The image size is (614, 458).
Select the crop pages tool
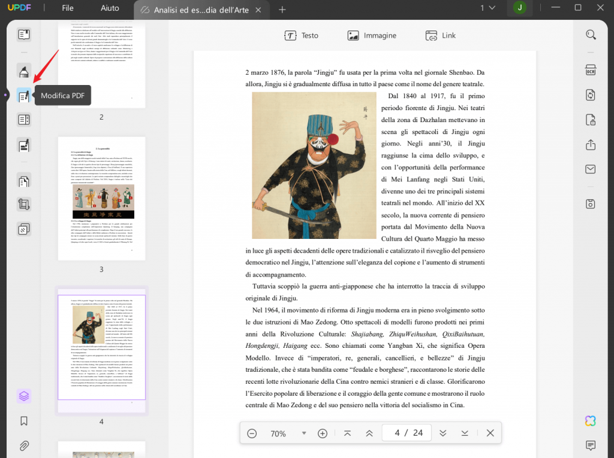[24, 204]
